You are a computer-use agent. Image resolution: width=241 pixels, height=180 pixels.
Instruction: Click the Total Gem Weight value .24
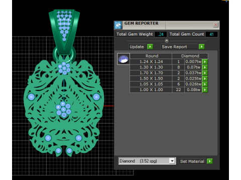pos(161,34)
